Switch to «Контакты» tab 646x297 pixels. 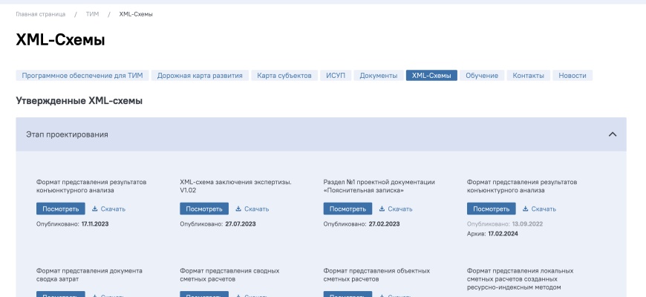coord(529,76)
